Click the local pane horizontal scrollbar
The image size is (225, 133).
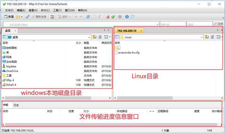(48, 98)
